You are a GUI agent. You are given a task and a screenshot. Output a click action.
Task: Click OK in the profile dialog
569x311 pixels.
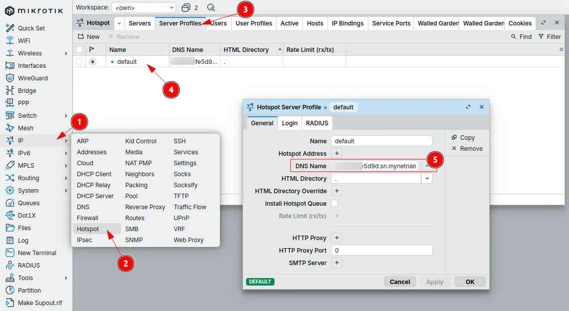(x=470, y=282)
